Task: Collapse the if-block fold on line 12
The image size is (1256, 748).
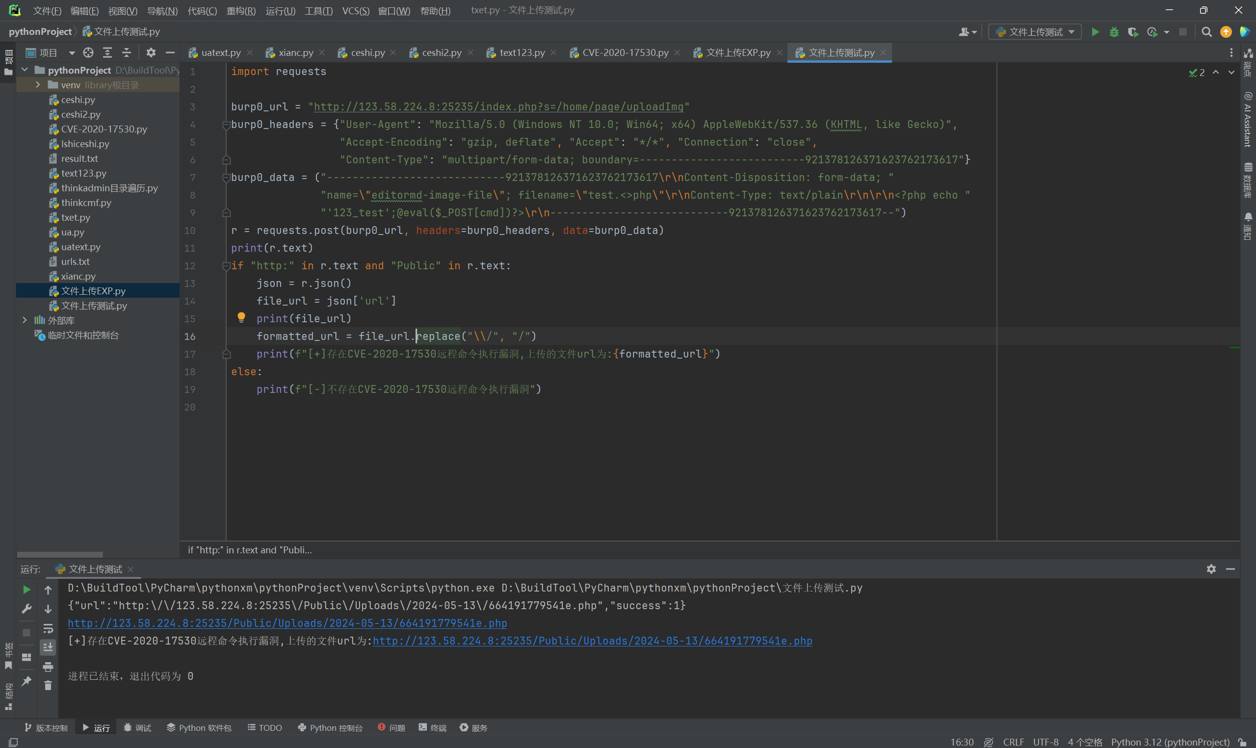Action: click(226, 266)
